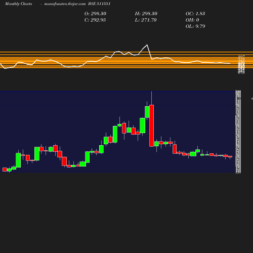Click the 'munafasutra.tbrjar.com' source text
Screen dimensions: 253x253
click(65, 4)
